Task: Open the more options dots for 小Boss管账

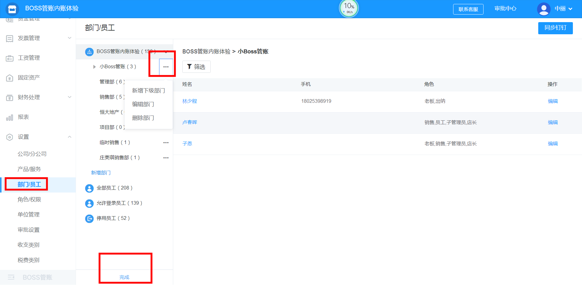Action: (166, 67)
